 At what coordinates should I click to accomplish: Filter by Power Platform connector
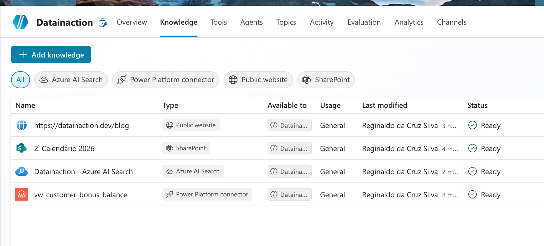tap(166, 80)
